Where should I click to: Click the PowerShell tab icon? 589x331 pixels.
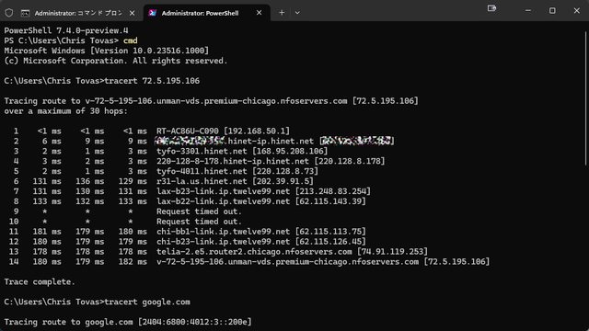point(152,13)
